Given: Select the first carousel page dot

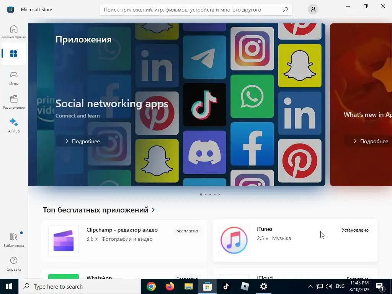Looking at the screenshot, I should pos(201,194).
